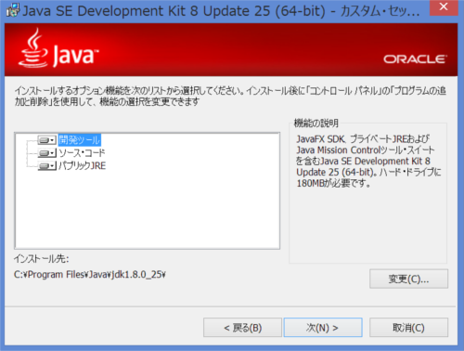464x351 pixels.
Task: Go back with the < 戻る(B) button
Action: [242, 328]
